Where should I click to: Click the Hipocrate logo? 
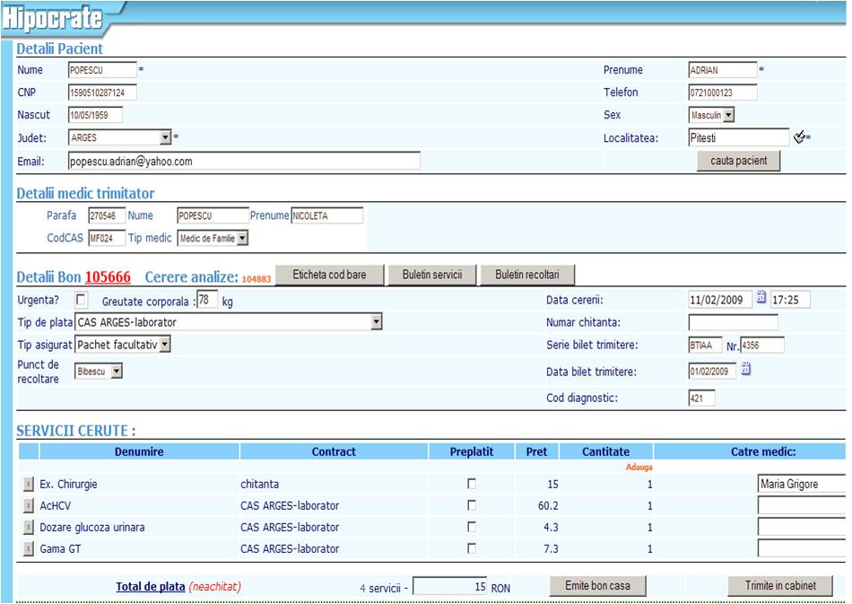[52, 18]
